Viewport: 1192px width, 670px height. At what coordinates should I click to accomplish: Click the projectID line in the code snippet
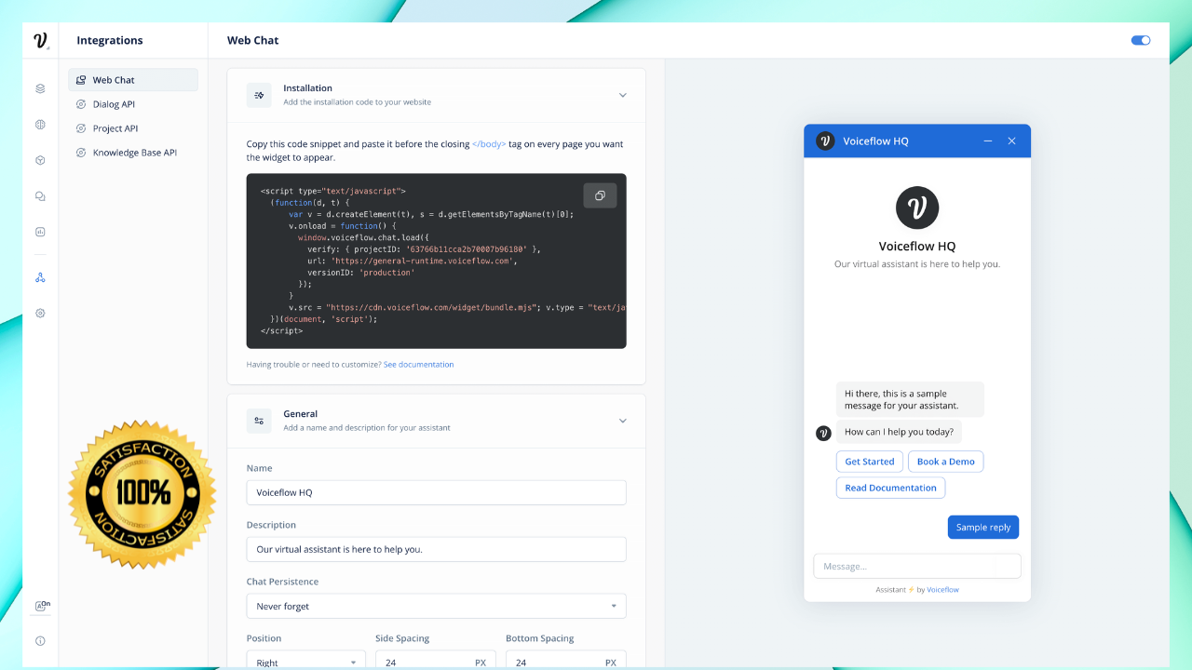click(x=424, y=249)
